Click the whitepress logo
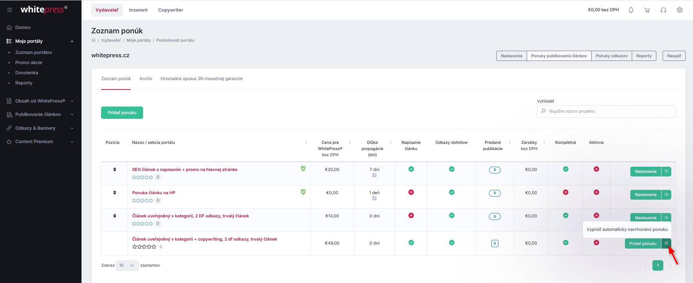The image size is (693, 283). 44,9
